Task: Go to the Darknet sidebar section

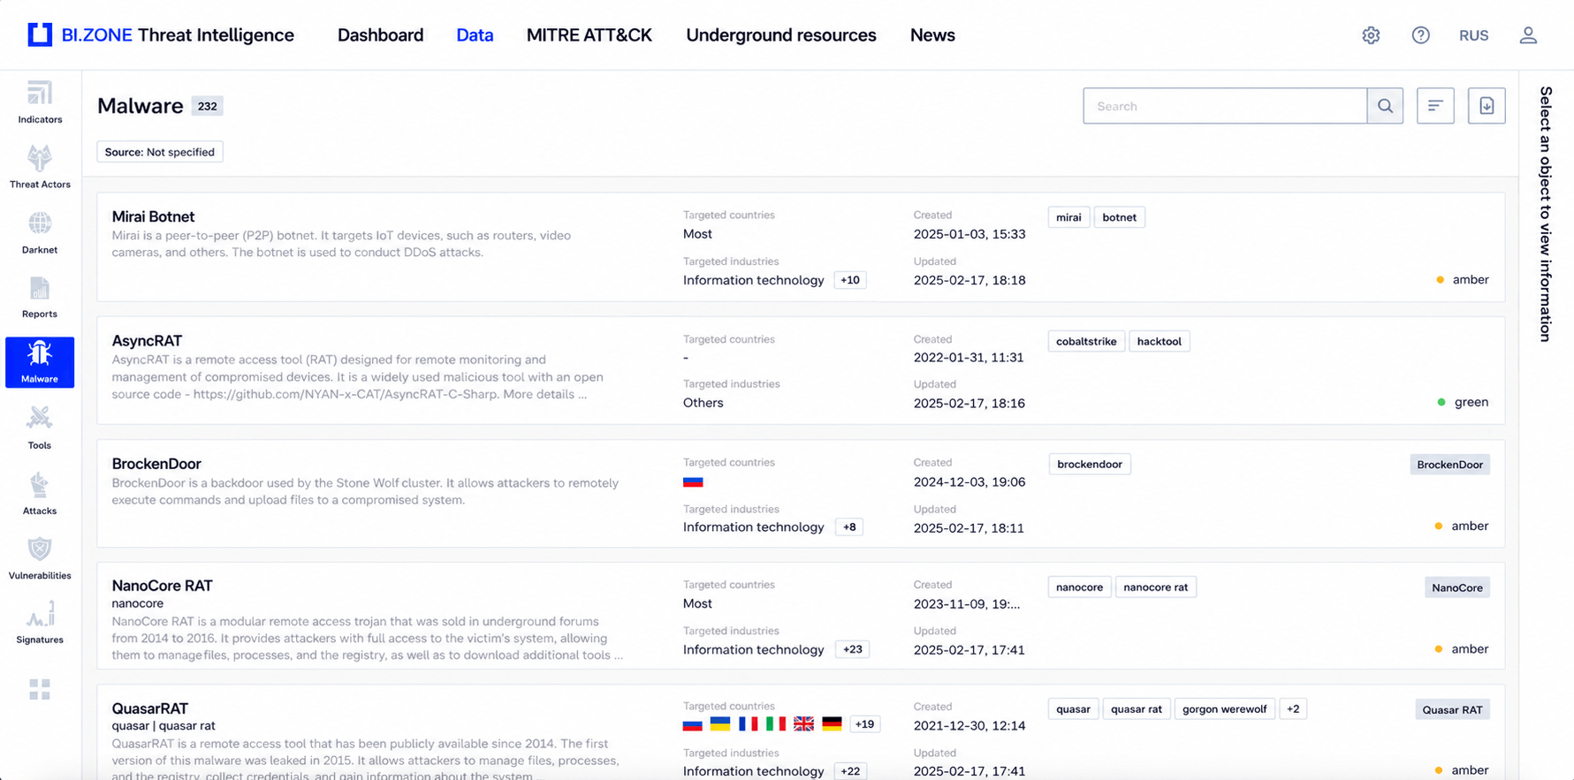Action: pos(40,232)
